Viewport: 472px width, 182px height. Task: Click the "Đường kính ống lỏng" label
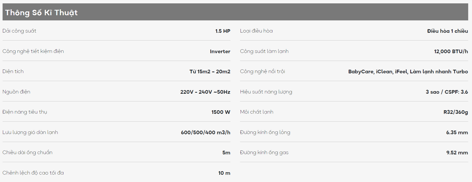(x=265, y=132)
